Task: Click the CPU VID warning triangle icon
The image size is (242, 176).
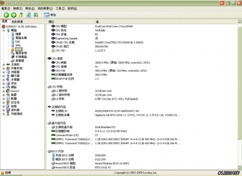Action: pos(53,50)
